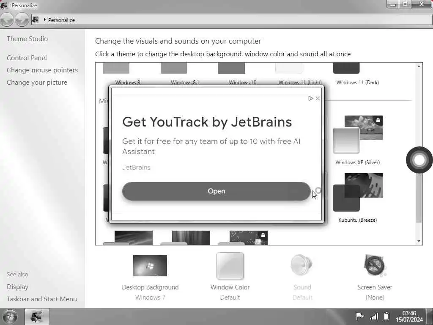Select the Kubuntu (Breeze) theme

(358, 198)
